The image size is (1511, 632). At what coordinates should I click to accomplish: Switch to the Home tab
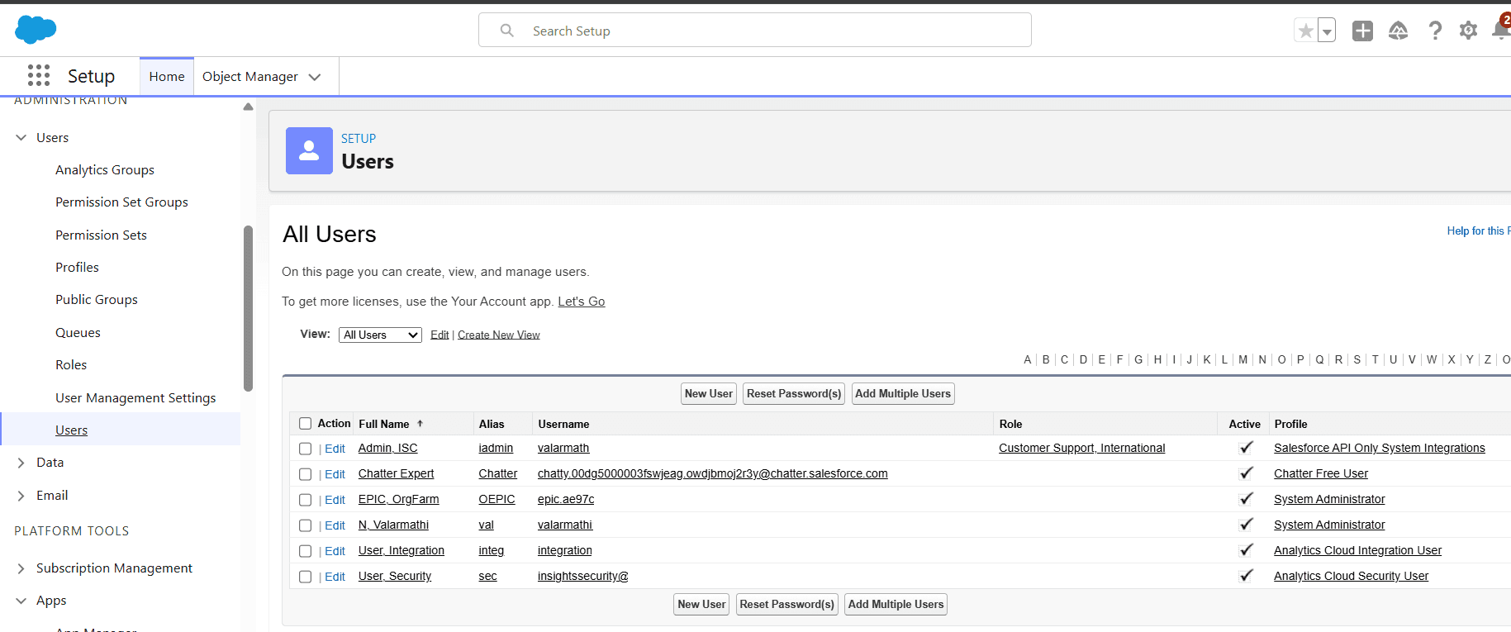pos(167,76)
